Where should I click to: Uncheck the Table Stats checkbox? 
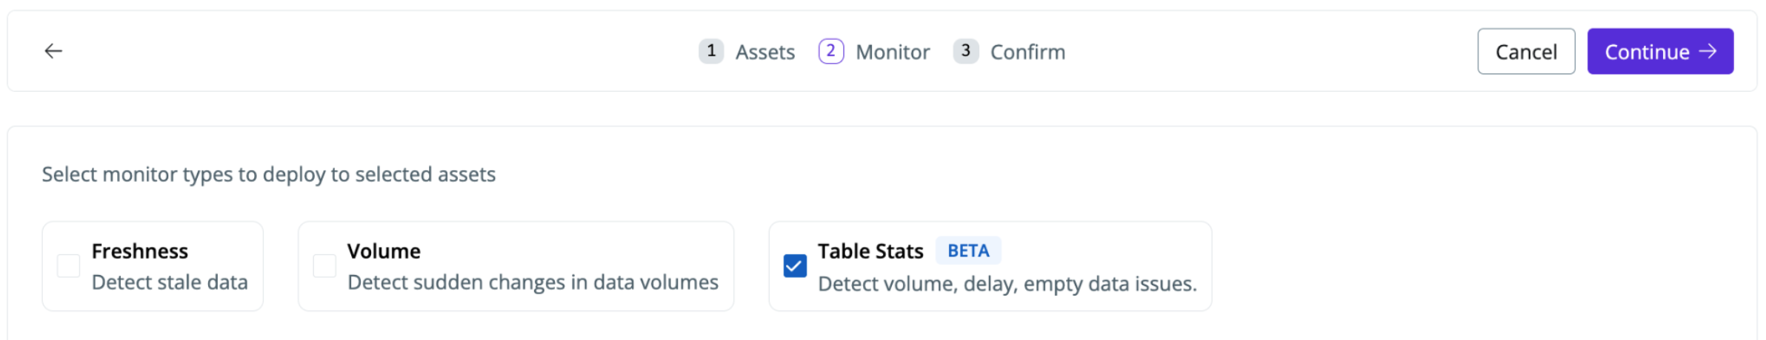[795, 266]
